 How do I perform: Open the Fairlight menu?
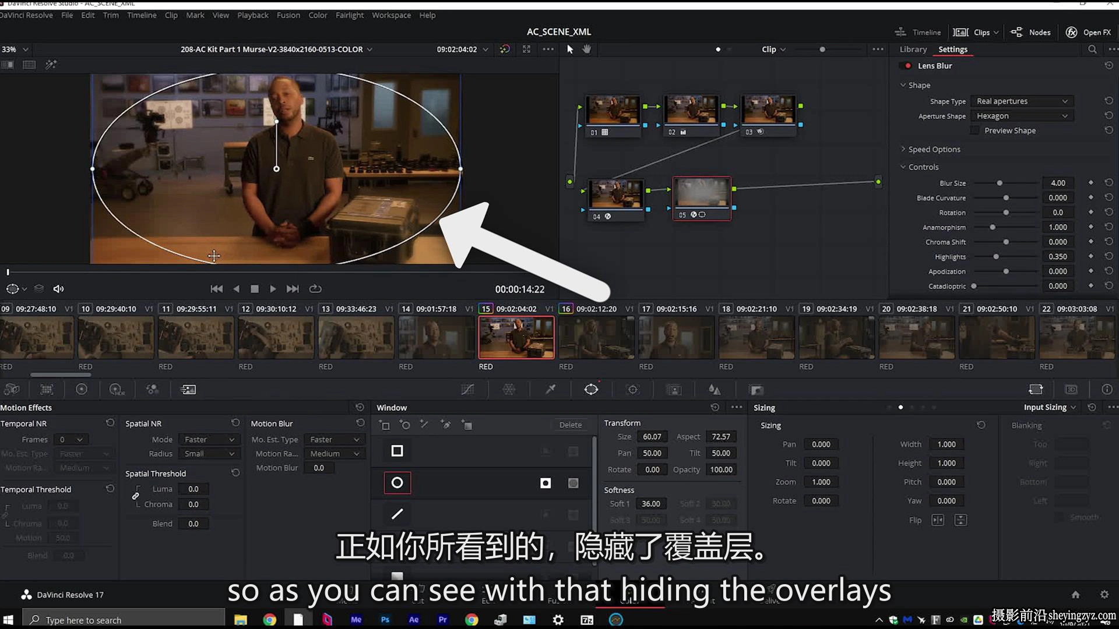(350, 15)
